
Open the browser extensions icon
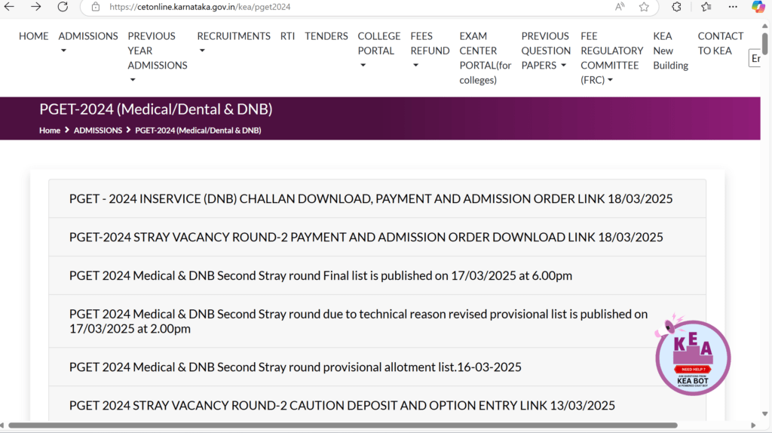coord(676,7)
